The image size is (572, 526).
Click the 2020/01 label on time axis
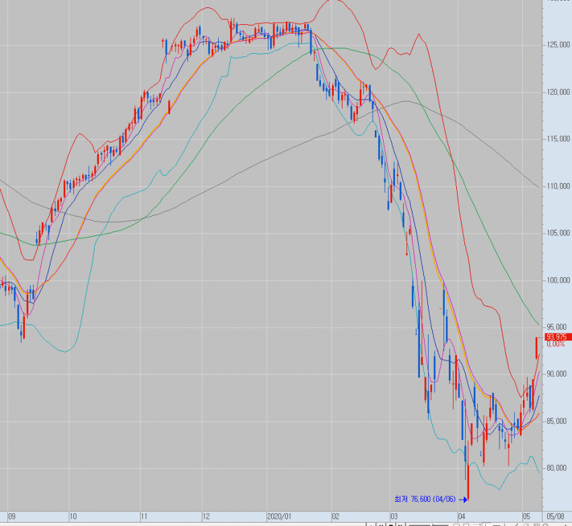(x=279, y=517)
